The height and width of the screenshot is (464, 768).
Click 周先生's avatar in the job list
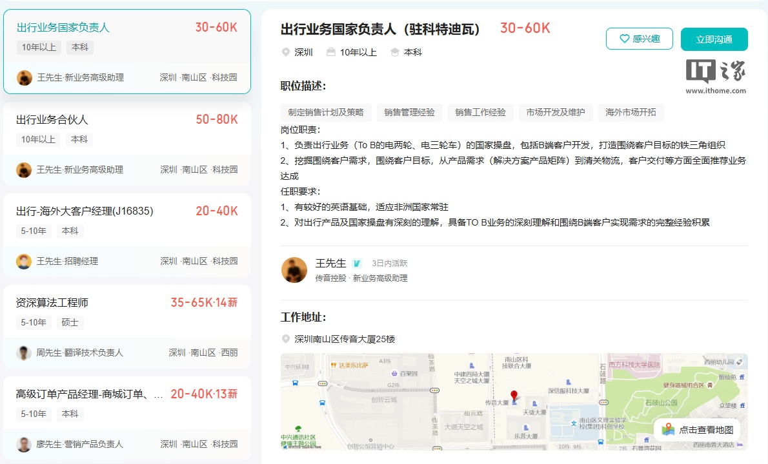[24, 353]
